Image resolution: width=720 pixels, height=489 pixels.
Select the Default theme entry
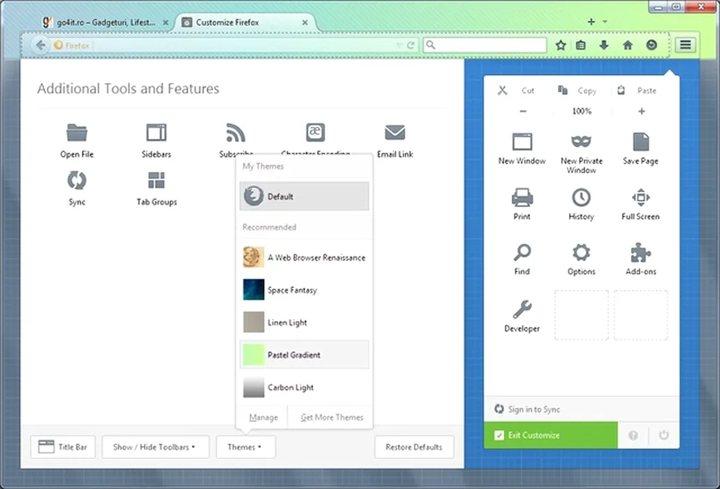click(x=304, y=196)
